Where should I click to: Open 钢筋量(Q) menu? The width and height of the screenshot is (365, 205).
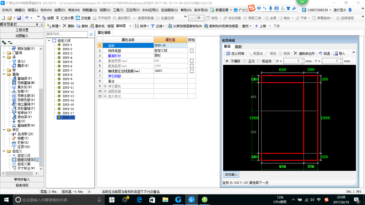pyautogui.click(x=90, y=10)
